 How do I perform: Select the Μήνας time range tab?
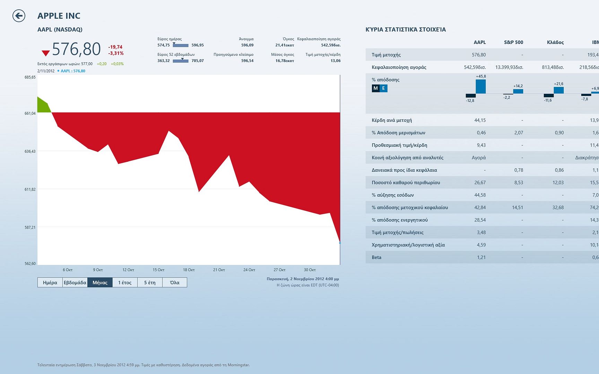point(100,283)
